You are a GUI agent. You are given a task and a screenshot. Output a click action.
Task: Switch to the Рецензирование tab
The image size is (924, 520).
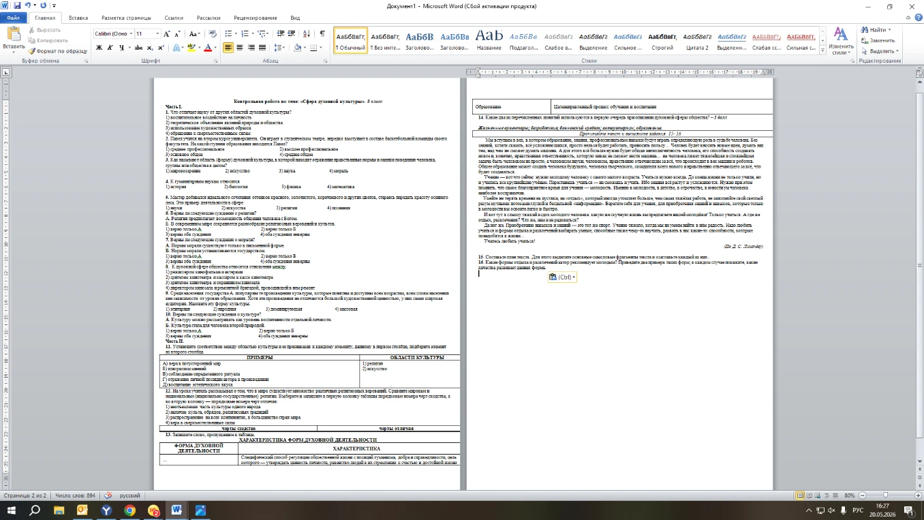(256, 18)
